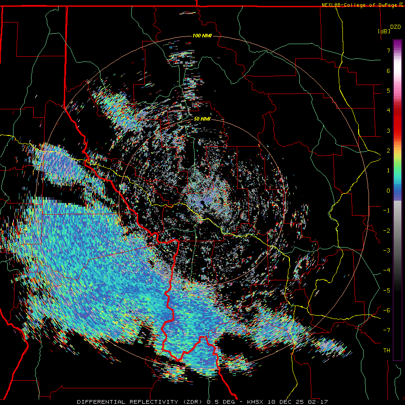Click the -7 value on color scale
This screenshot has width=405, height=405.
coord(387,330)
